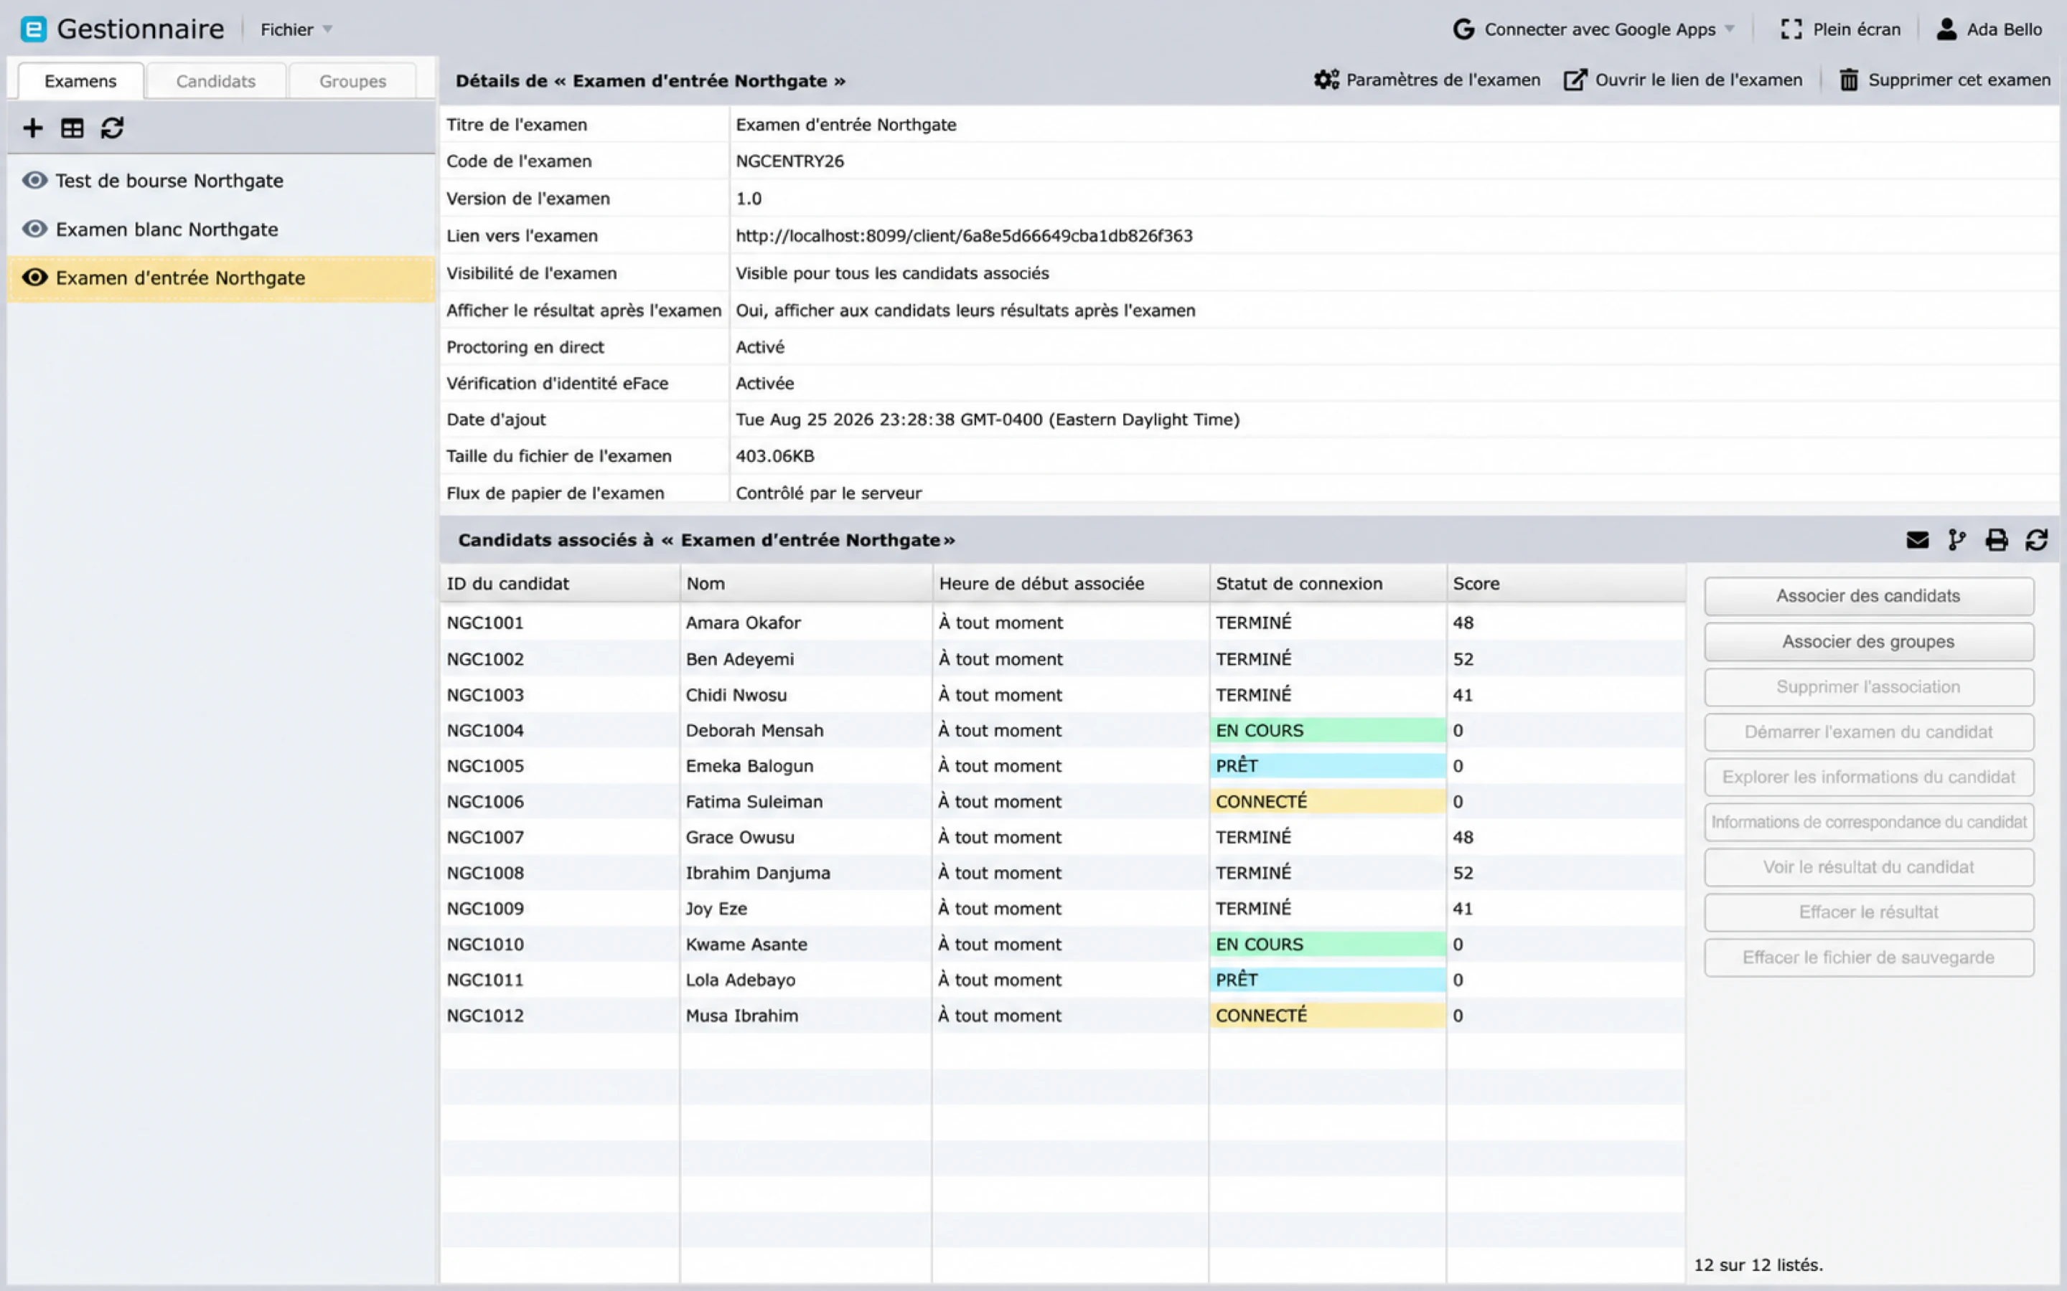Click Supprimer l'association button
This screenshot has height=1291, width=2067.
(1869, 686)
